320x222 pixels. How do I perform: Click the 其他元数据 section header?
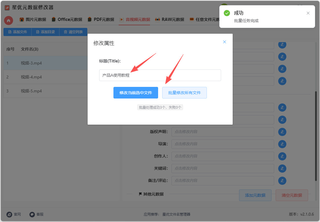[151, 194]
